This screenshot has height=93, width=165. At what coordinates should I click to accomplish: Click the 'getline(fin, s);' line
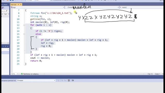41,19
